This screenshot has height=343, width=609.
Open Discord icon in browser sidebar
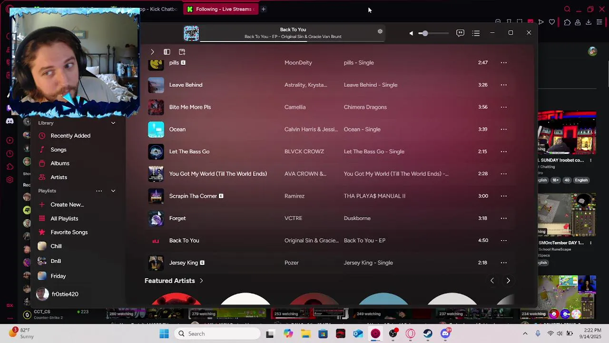(10, 121)
